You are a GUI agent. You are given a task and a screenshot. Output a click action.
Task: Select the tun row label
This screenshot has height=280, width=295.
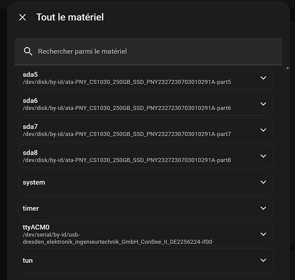(x=27, y=260)
